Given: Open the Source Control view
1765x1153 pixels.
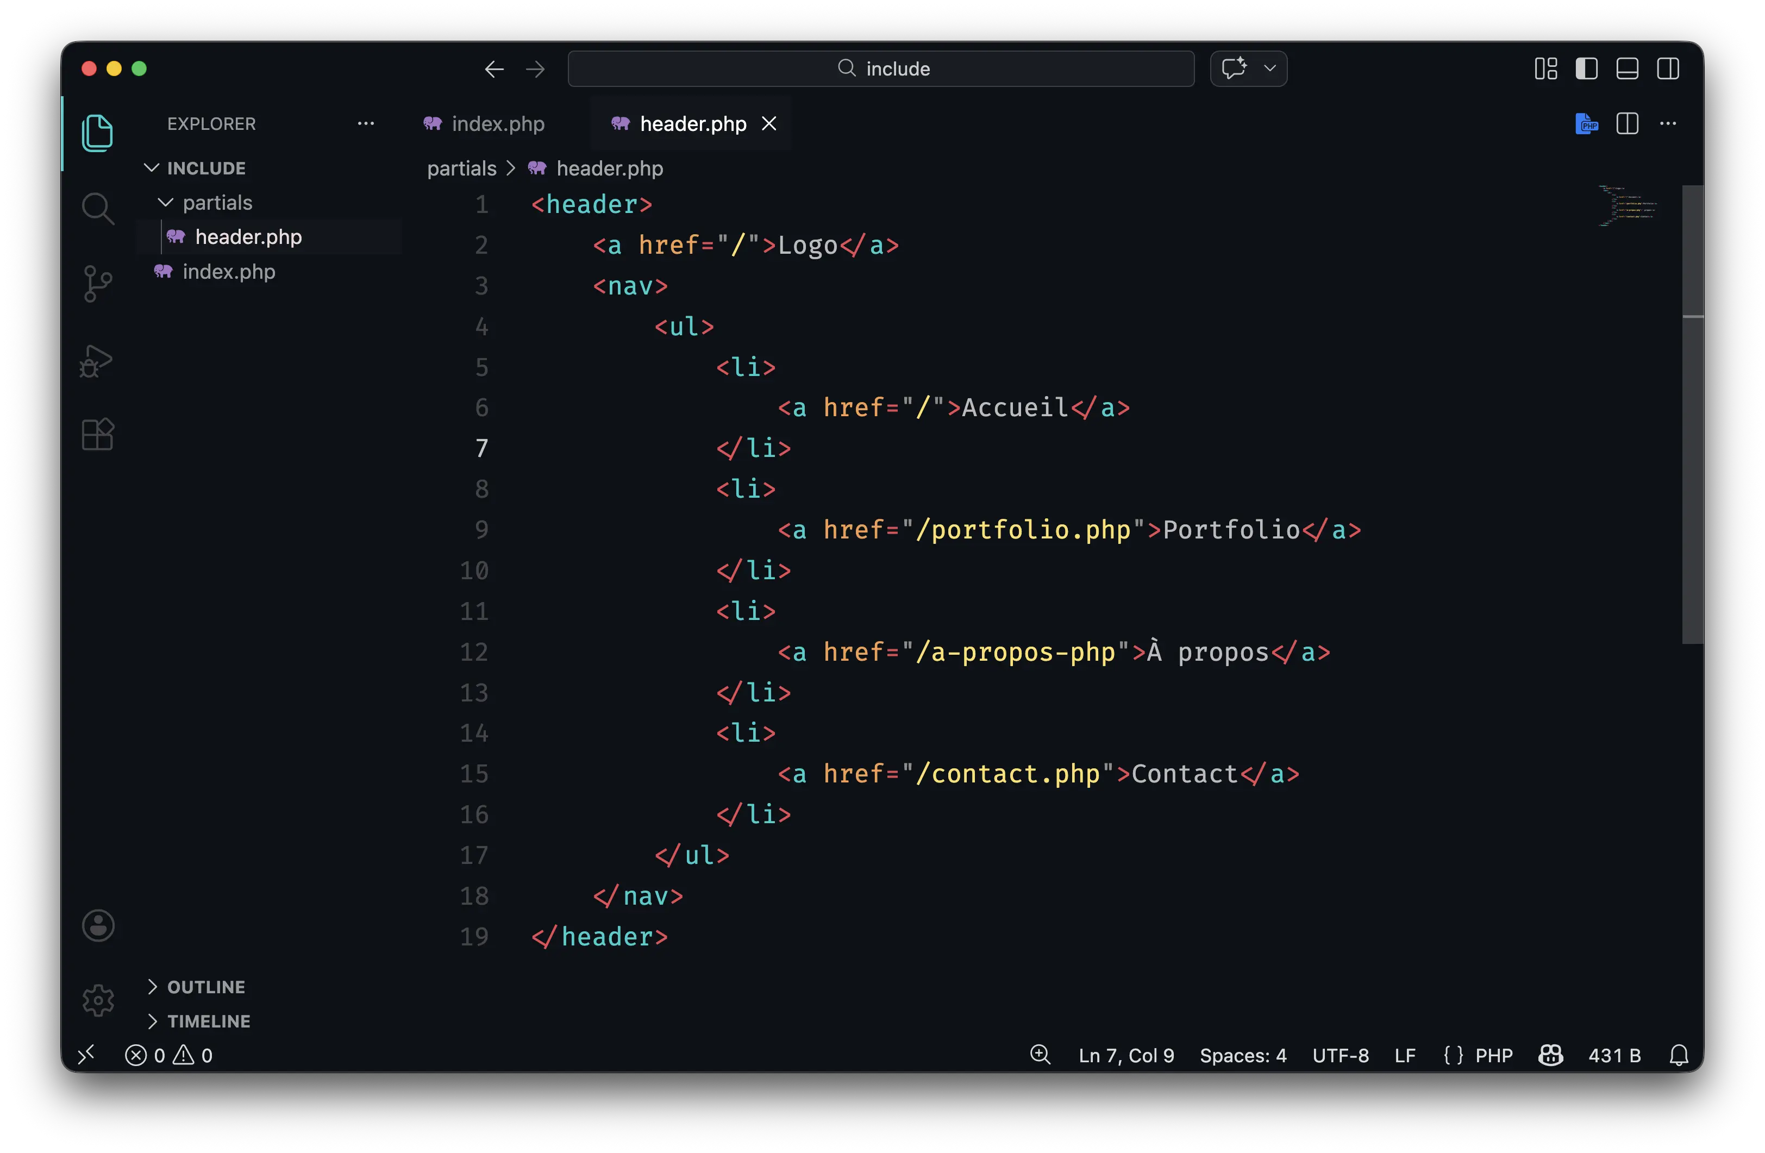Looking at the screenshot, I should pos(97,284).
